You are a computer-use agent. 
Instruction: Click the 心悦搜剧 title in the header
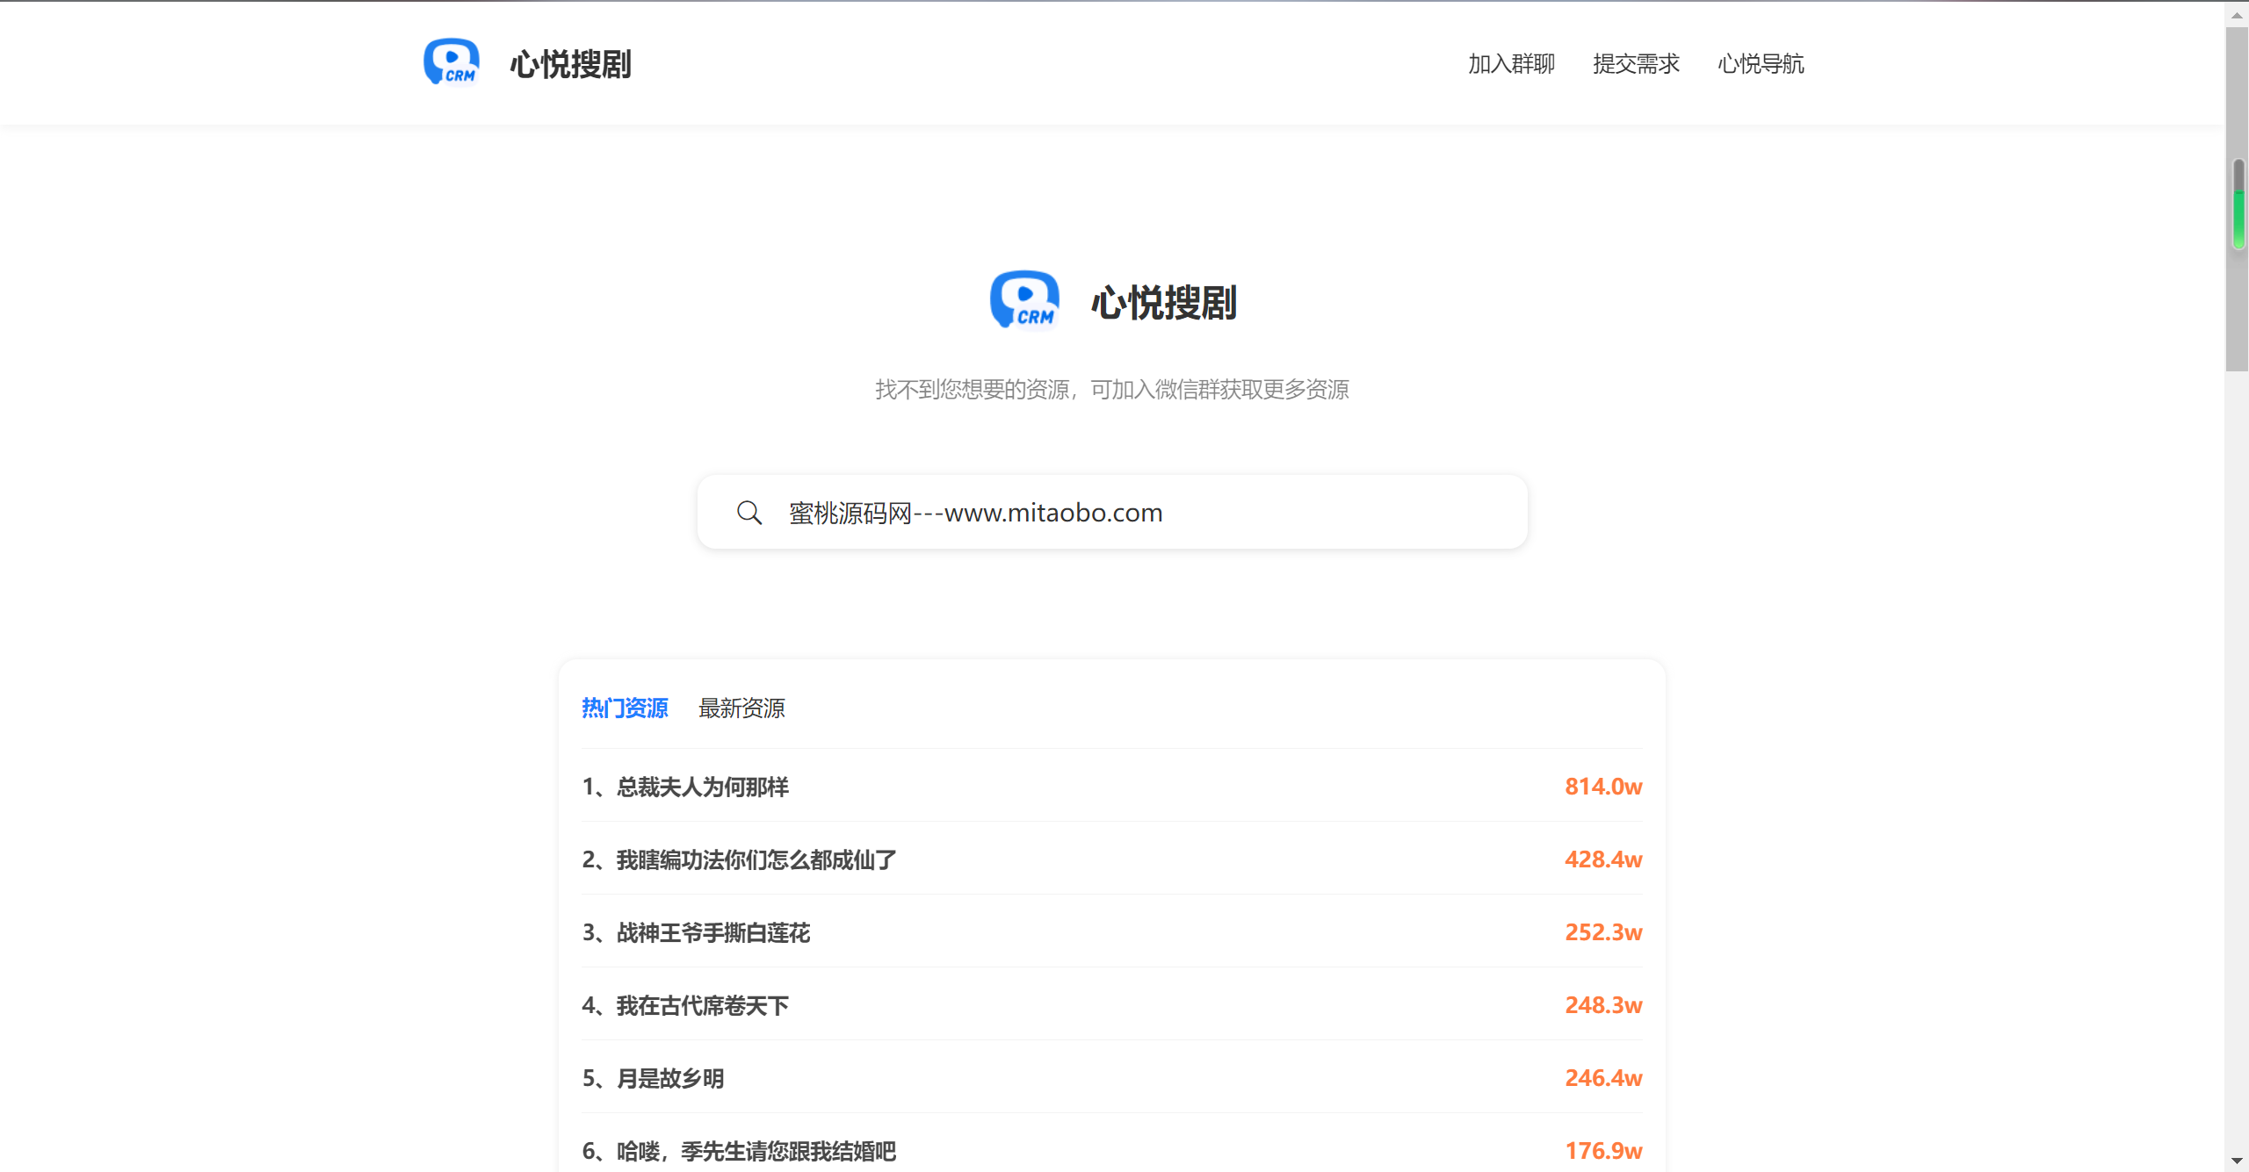(x=571, y=64)
